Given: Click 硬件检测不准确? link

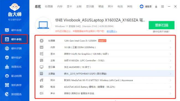Looking at the screenshot, I should 161,31.
